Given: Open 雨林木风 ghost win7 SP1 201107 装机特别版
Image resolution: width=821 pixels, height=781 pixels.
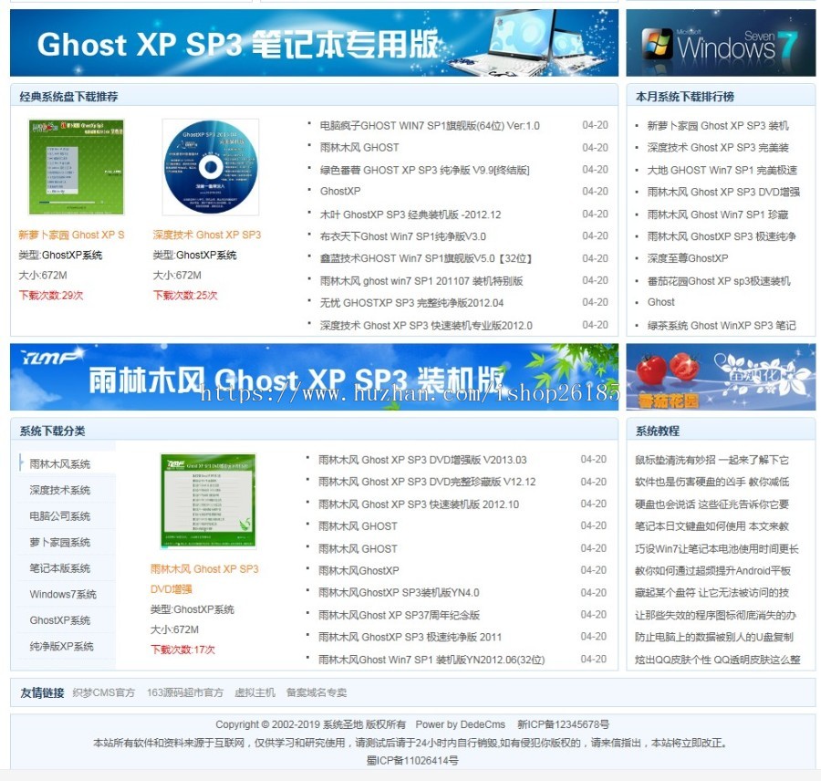Looking at the screenshot, I should pyautogui.click(x=421, y=281).
